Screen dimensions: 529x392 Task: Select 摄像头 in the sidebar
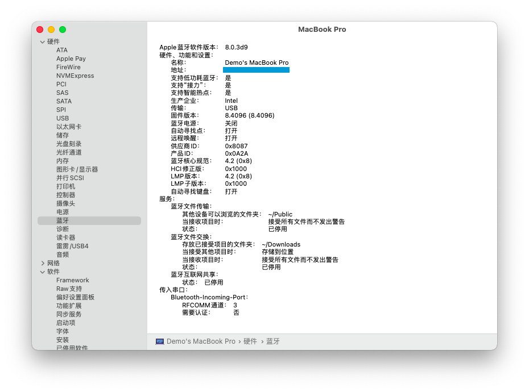66,203
